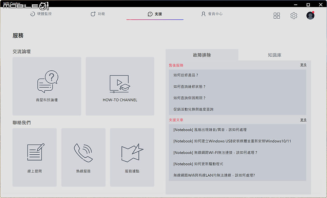Open the 風扇出現雜音/異音 article
The width and height of the screenshot is (327, 198).
click(x=237, y=130)
